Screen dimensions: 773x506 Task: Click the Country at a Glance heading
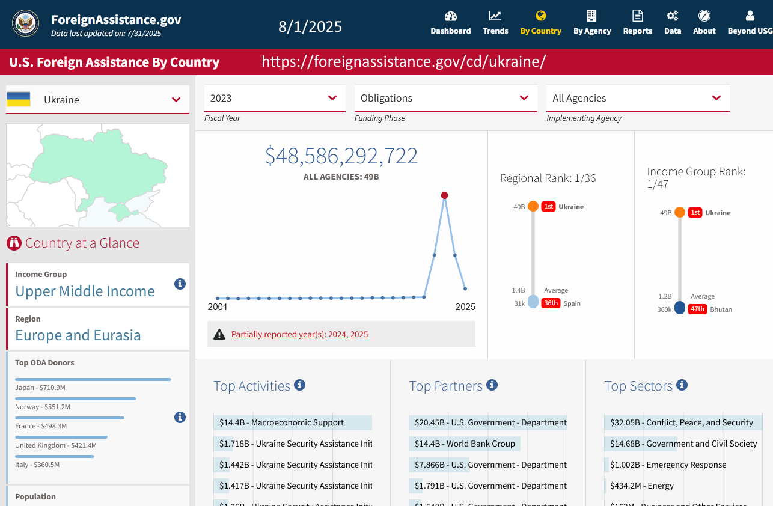[82, 243]
